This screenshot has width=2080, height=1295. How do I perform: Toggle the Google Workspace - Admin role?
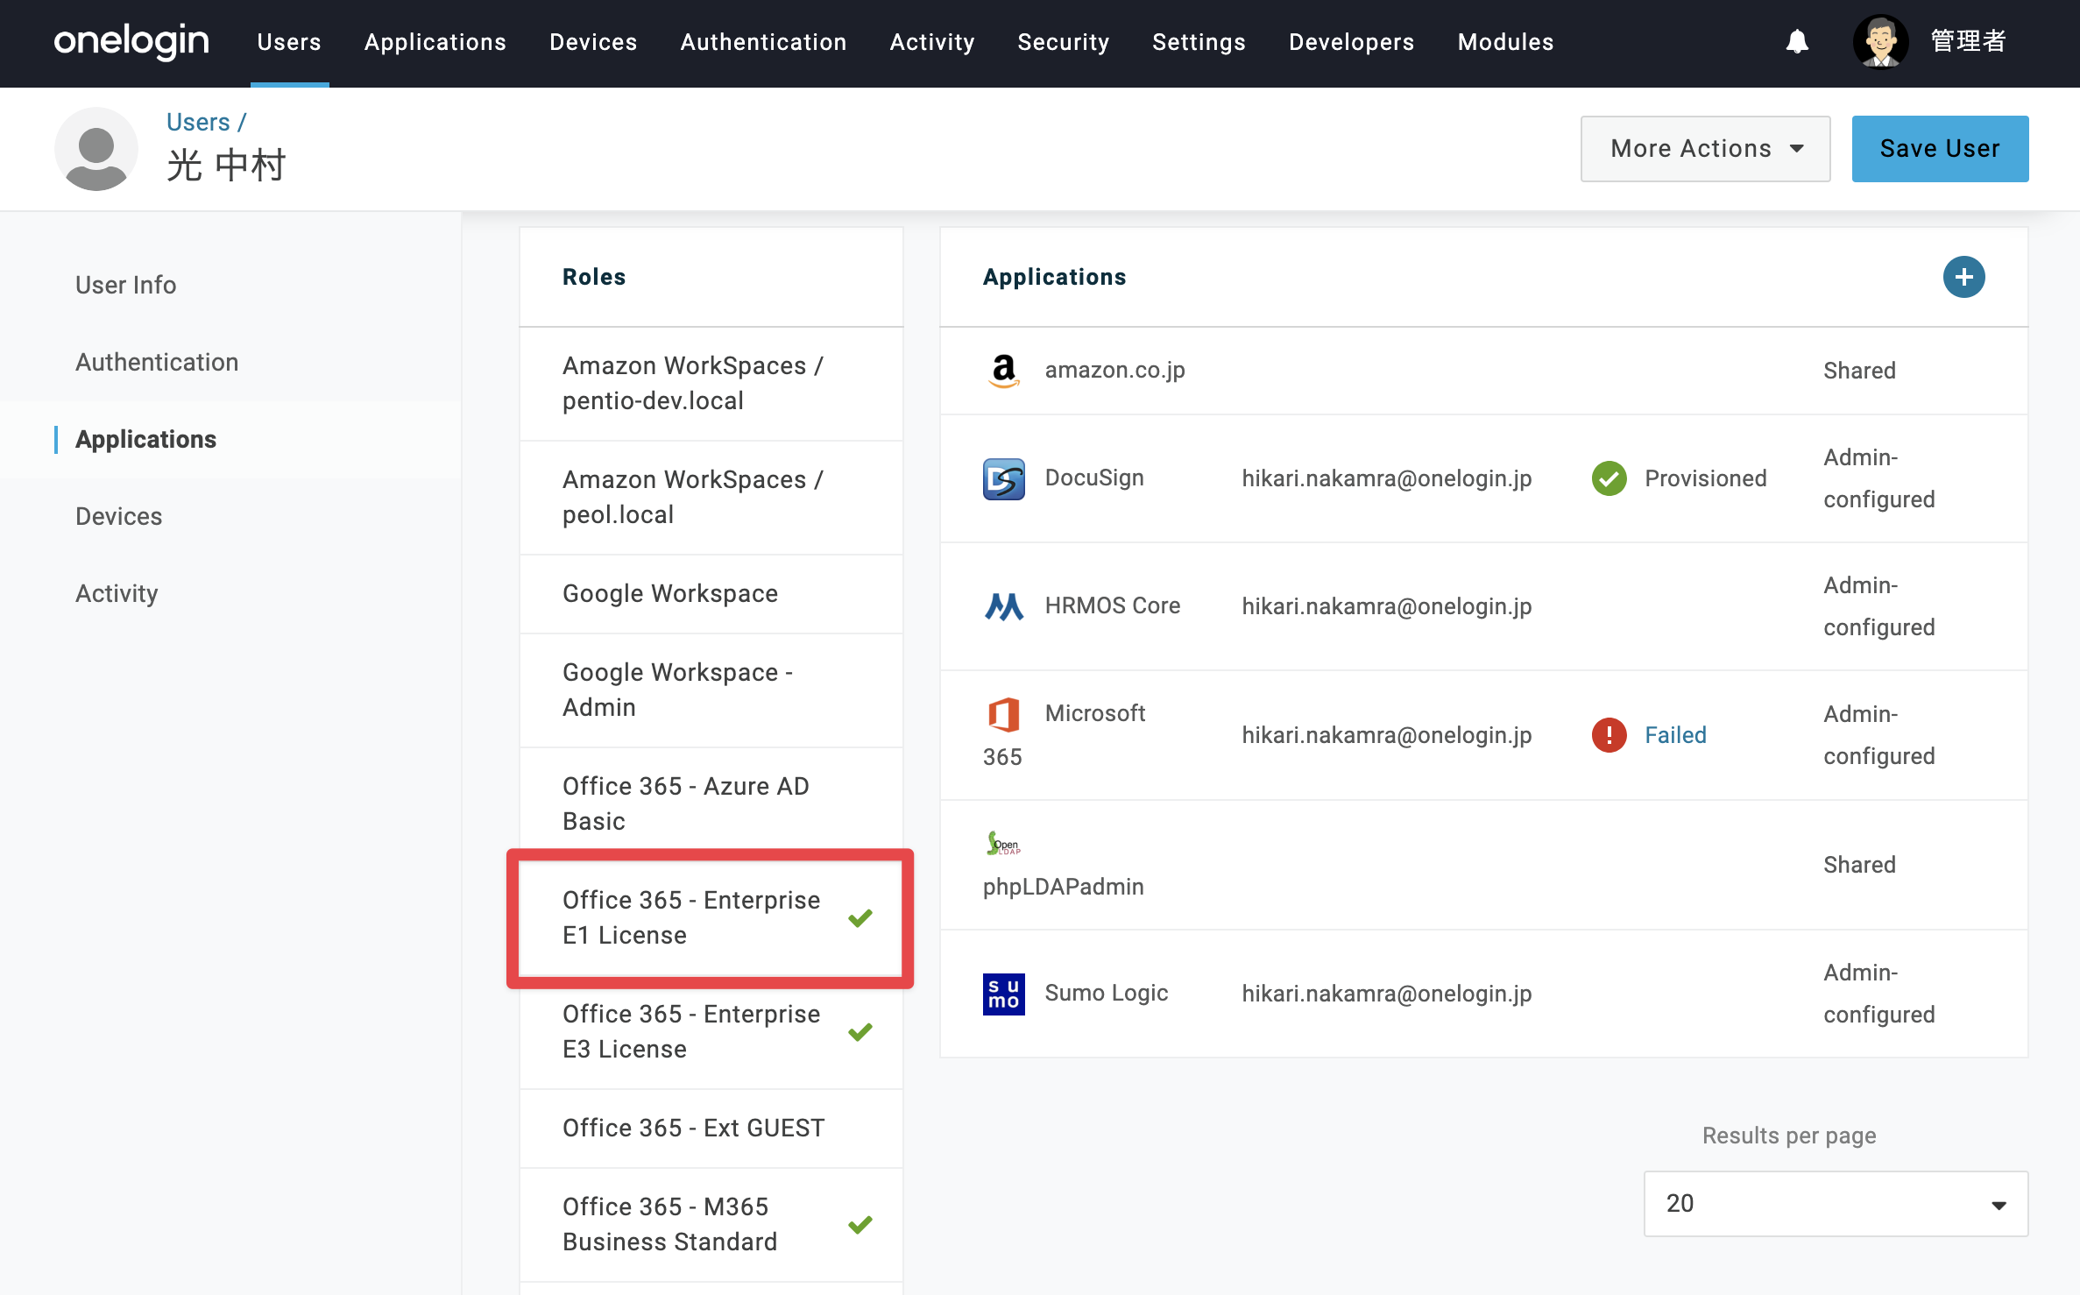pyautogui.click(x=711, y=690)
